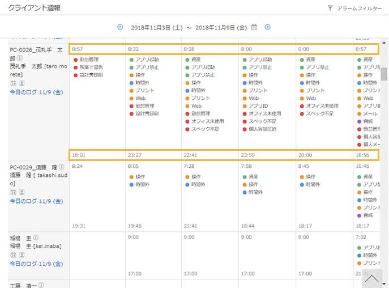
Task: Go to previous week with left arrow
Action: 120,27
